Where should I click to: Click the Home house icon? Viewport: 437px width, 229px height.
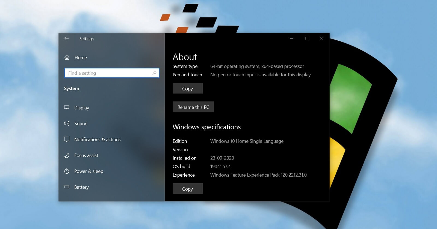tap(67, 58)
